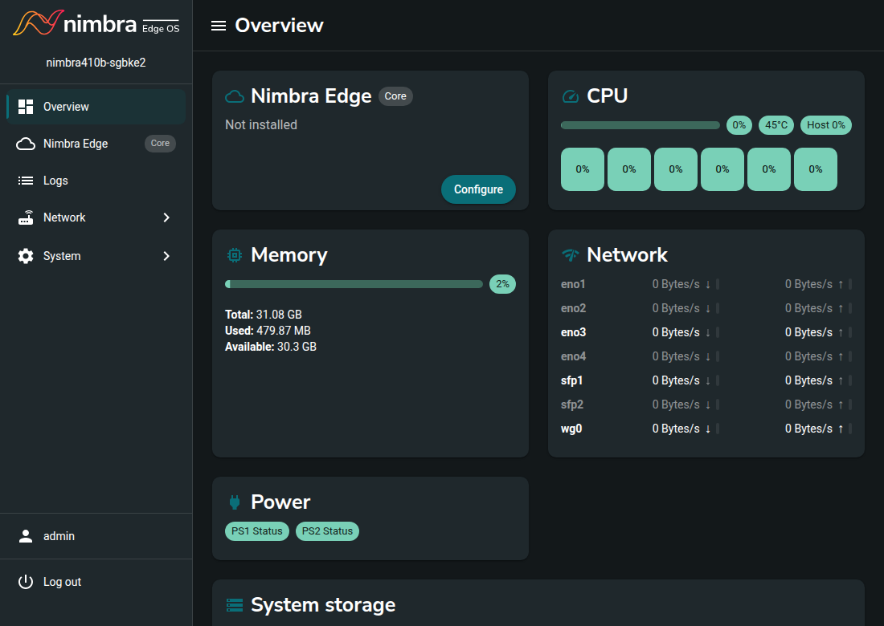Open the admin user page
The width and height of the screenshot is (884, 626).
point(96,536)
